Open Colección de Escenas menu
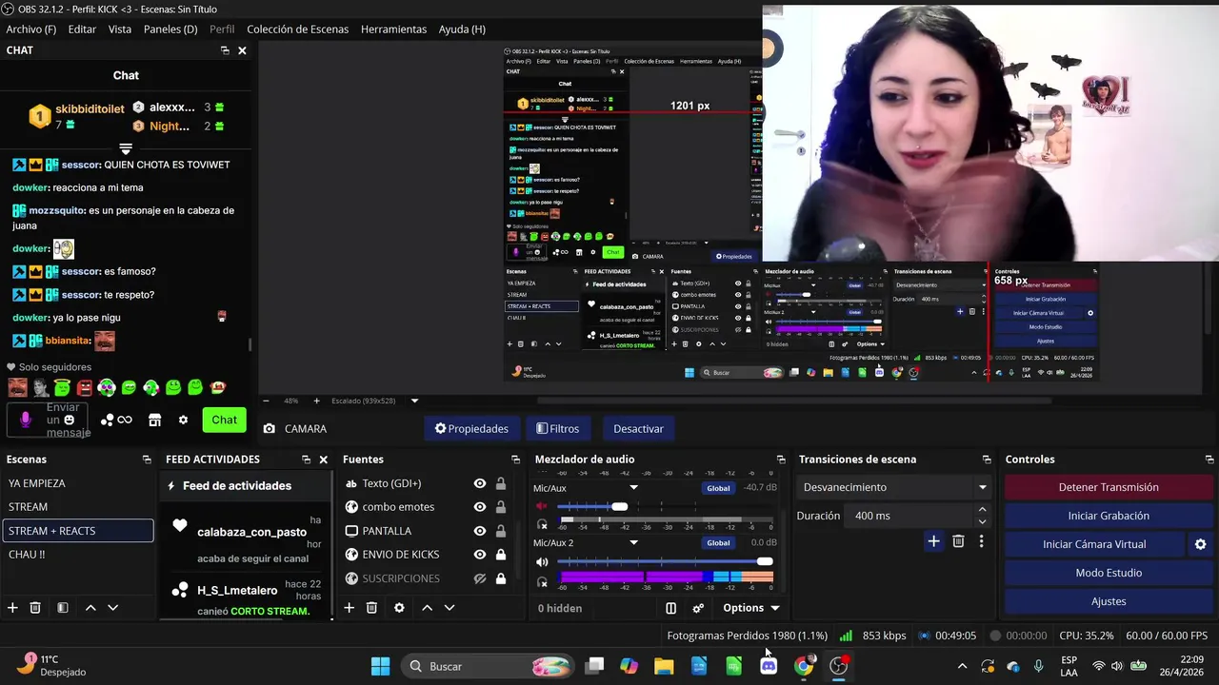1219x685 pixels. click(298, 29)
